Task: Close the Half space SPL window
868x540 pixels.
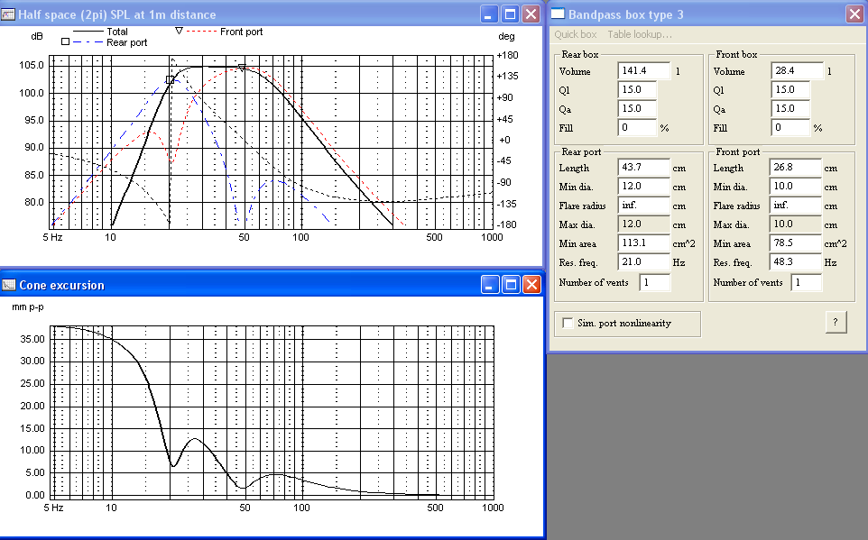Action: pos(531,14)
